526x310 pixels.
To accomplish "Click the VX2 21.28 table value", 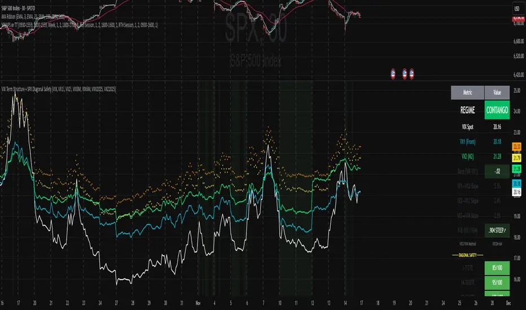I will pos(497,157).
